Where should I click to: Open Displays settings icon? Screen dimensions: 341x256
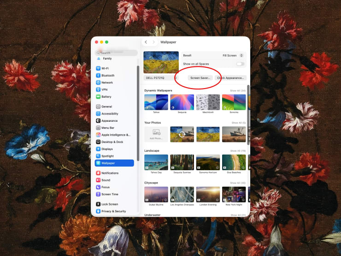[x=98, y=149]
